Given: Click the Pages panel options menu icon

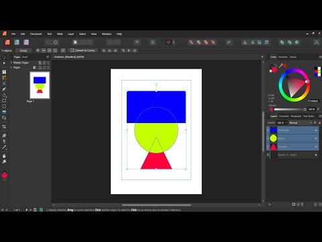Looking at the screenshot, I should click(x=48, y=57).
